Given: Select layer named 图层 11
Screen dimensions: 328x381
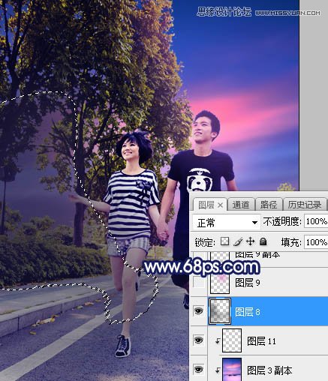Looking at the screenshot, I should [261, 340].
